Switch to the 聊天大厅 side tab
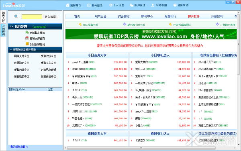The height and width of the screenshot is (151, 241). click(x=3, y=17)
